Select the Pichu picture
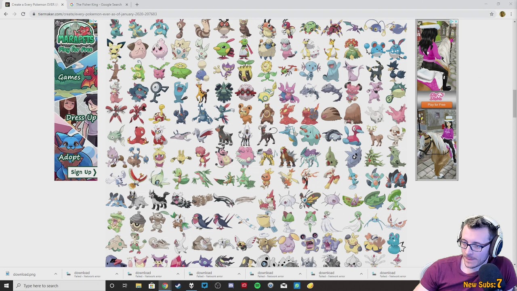Image resolution: width=517 pixels, height=291 pixels. click(116, 50)
